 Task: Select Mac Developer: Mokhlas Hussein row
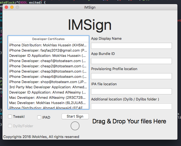click(x=48, y=103)
